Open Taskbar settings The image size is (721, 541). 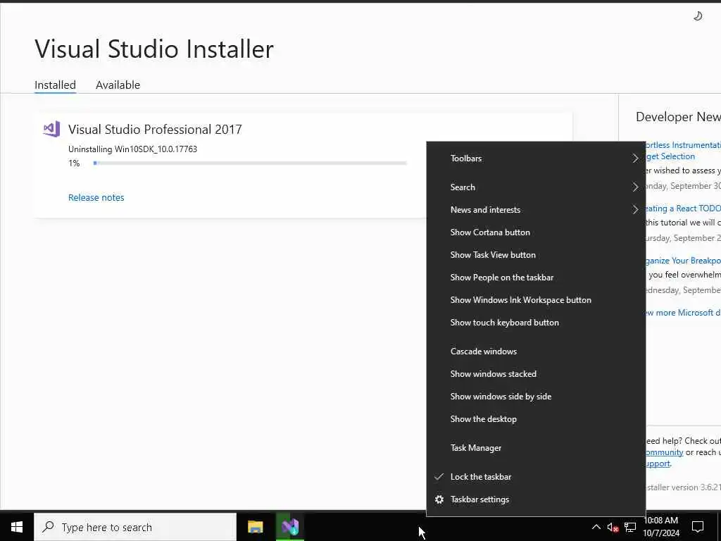[x=536, y=499]
